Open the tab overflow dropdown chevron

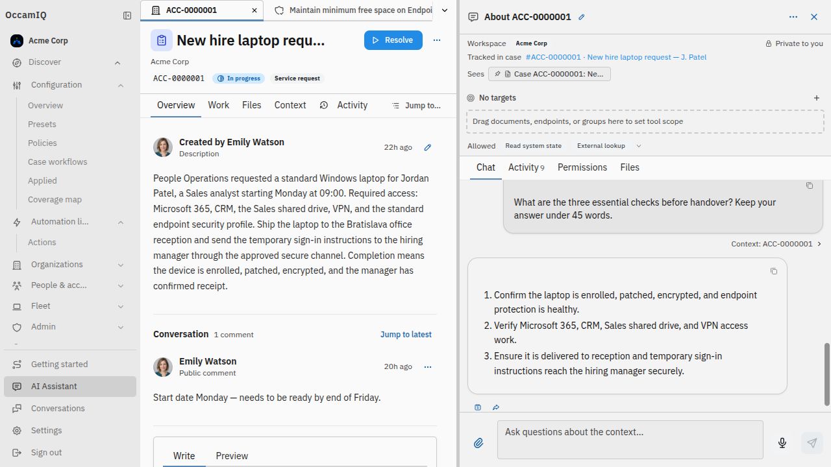tap(445, 10)
